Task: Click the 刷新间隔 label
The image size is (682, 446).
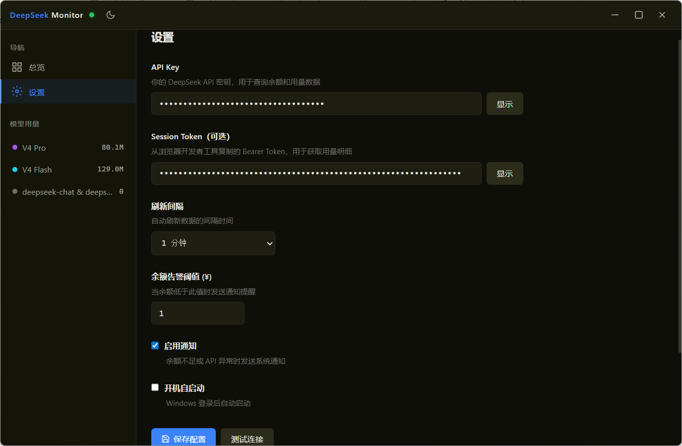Action: click(168, 206)
